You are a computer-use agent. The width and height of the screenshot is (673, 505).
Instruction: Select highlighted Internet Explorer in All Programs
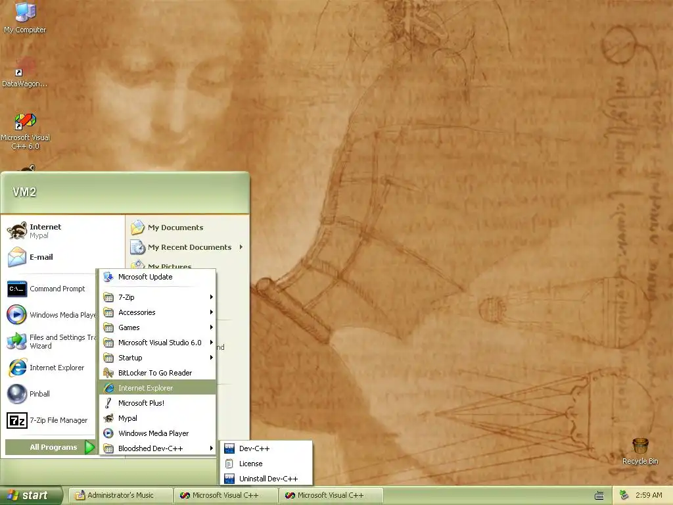point(157,388)
